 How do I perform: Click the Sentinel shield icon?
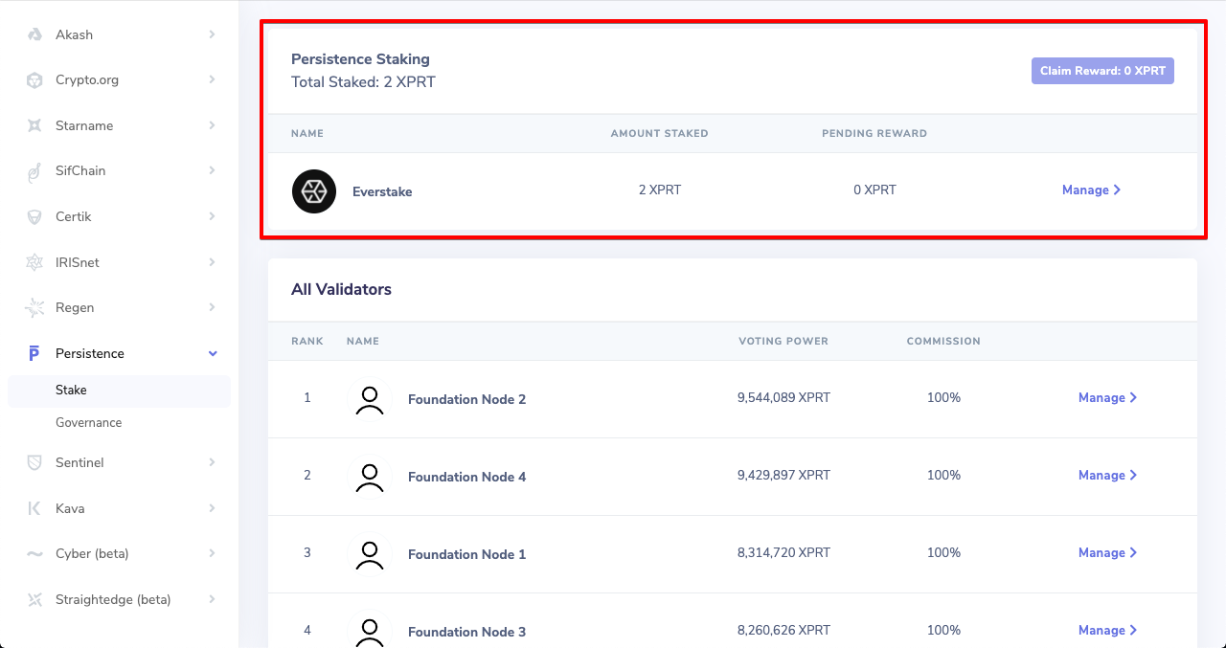(34, 462)
